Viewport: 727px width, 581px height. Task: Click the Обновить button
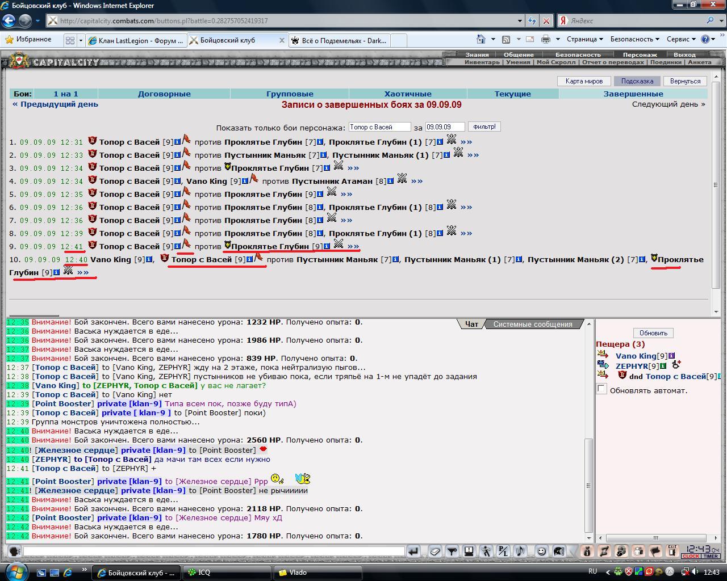(653, 333)
